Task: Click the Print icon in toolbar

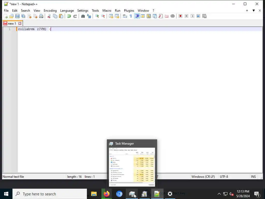Action: point(41,16)
